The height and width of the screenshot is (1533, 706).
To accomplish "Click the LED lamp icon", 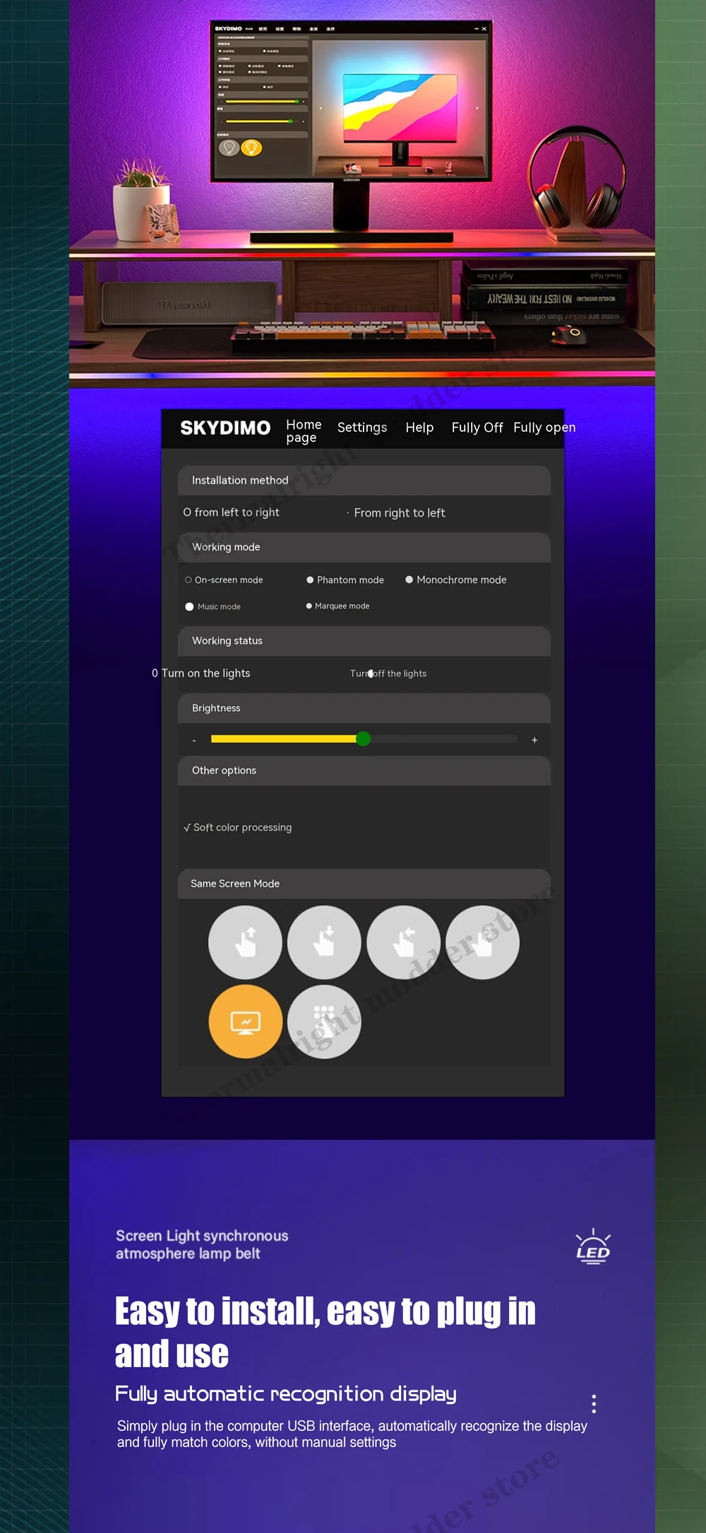I will click(593, 1247).
